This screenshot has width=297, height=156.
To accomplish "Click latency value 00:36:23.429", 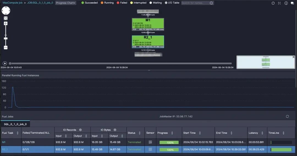I will click(x=257, y=149).
